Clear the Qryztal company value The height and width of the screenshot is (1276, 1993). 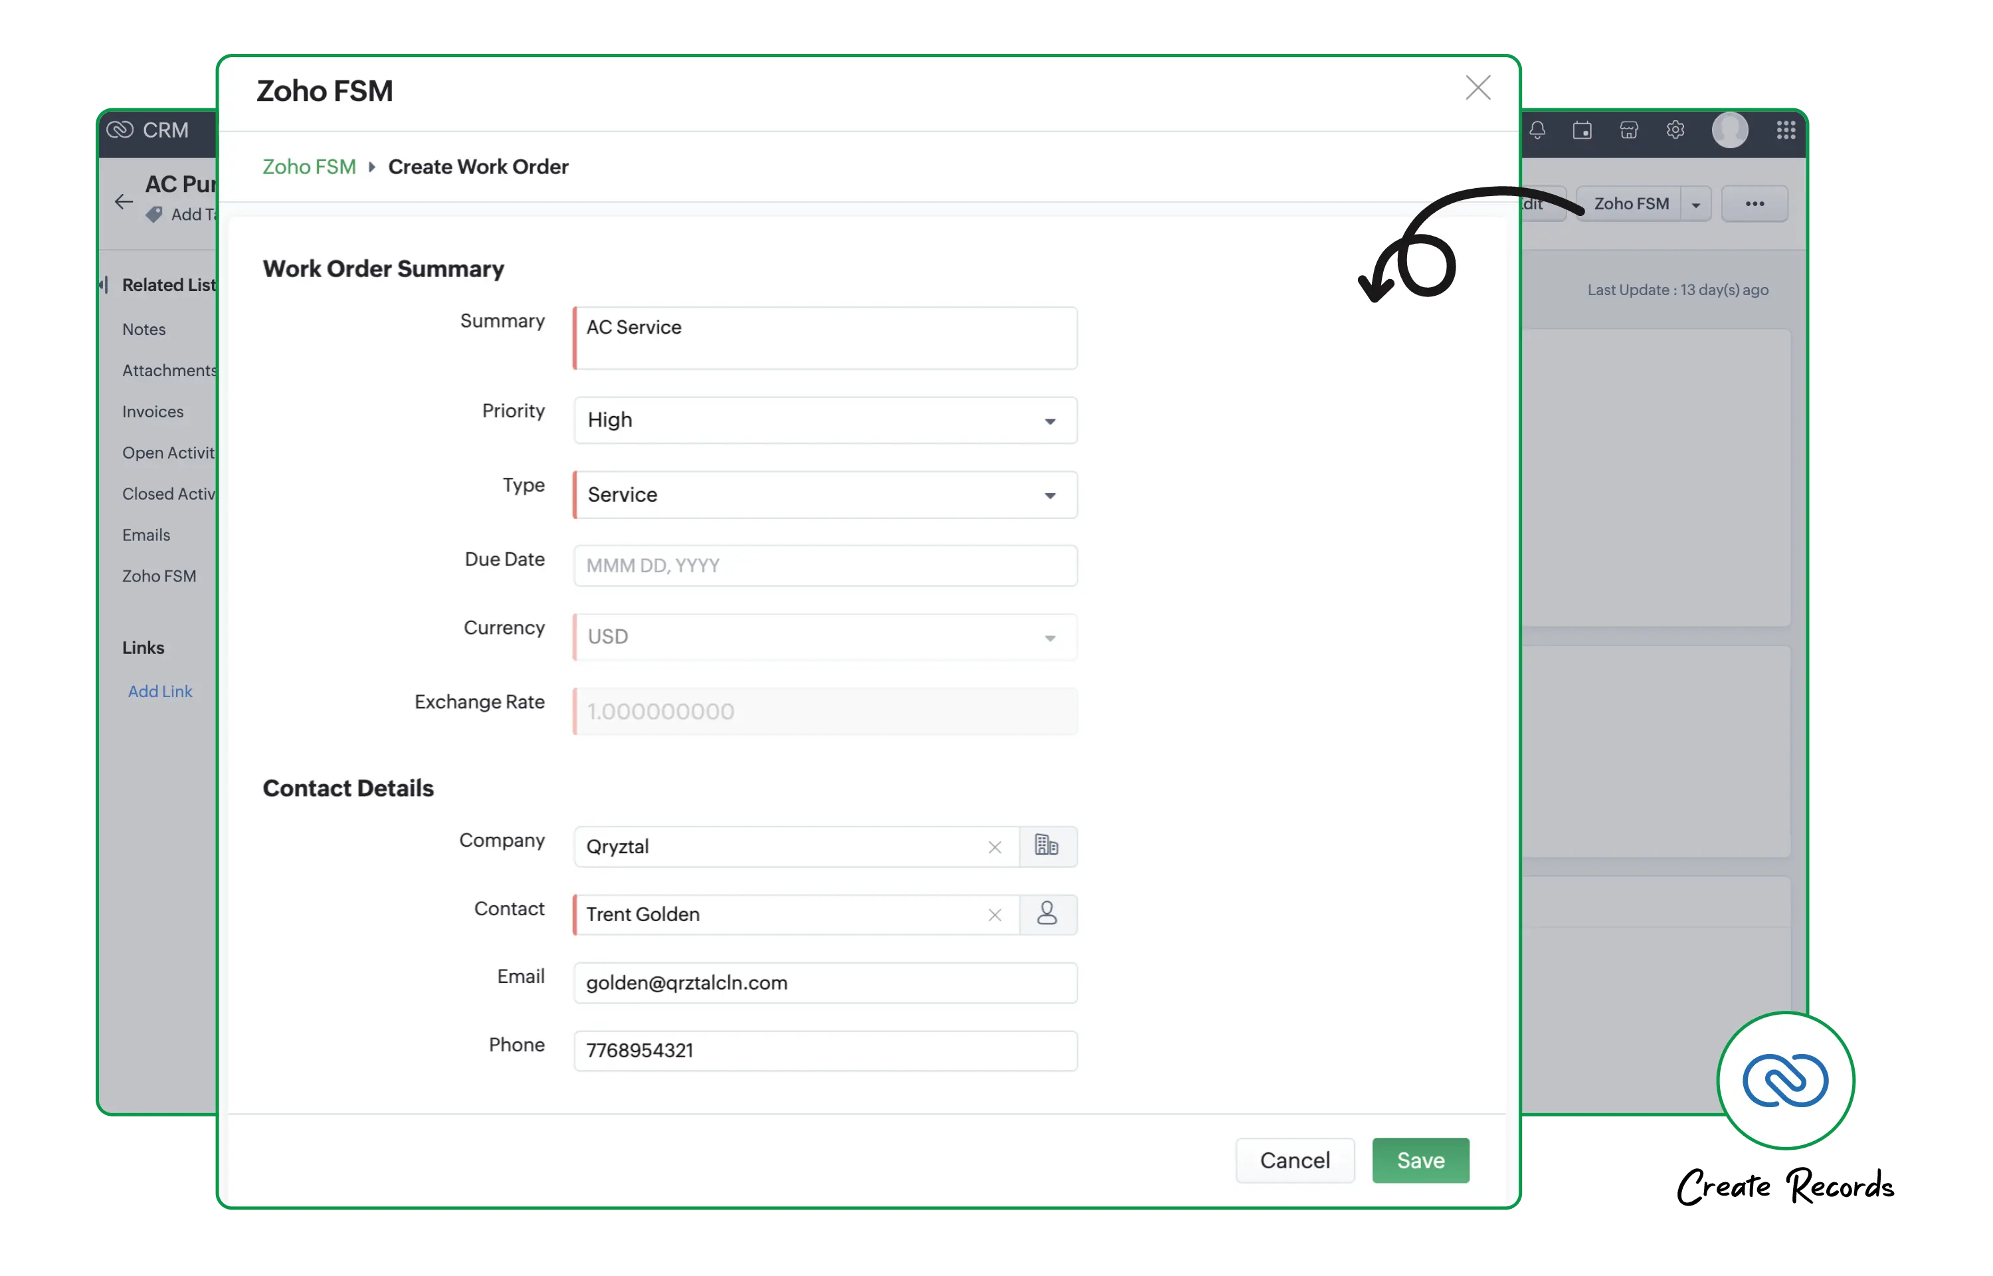[995, 847]
